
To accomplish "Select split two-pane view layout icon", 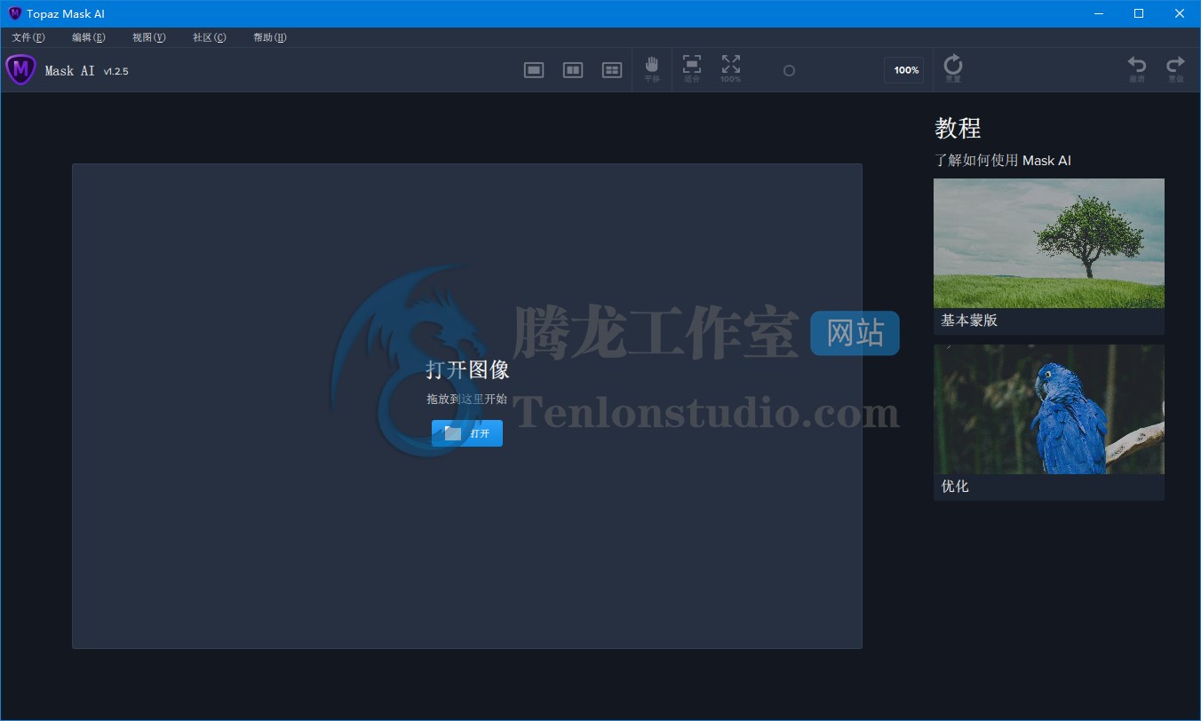I will 573,70.
